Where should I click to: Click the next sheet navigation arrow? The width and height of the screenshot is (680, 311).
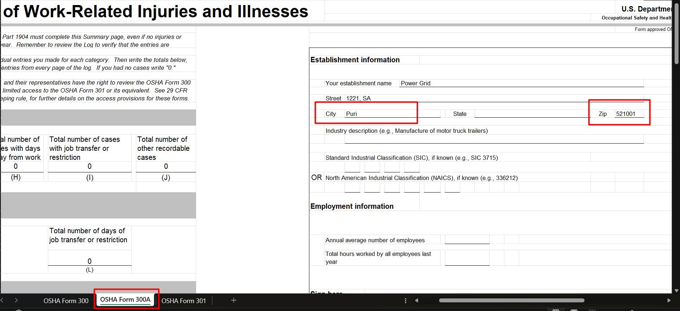[x=16, y=300]
